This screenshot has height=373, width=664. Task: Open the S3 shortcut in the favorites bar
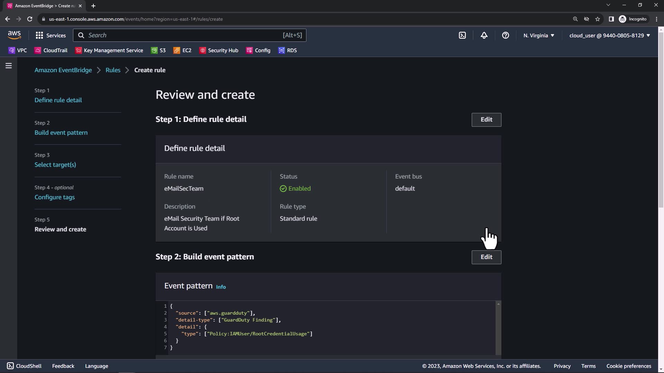158,50
